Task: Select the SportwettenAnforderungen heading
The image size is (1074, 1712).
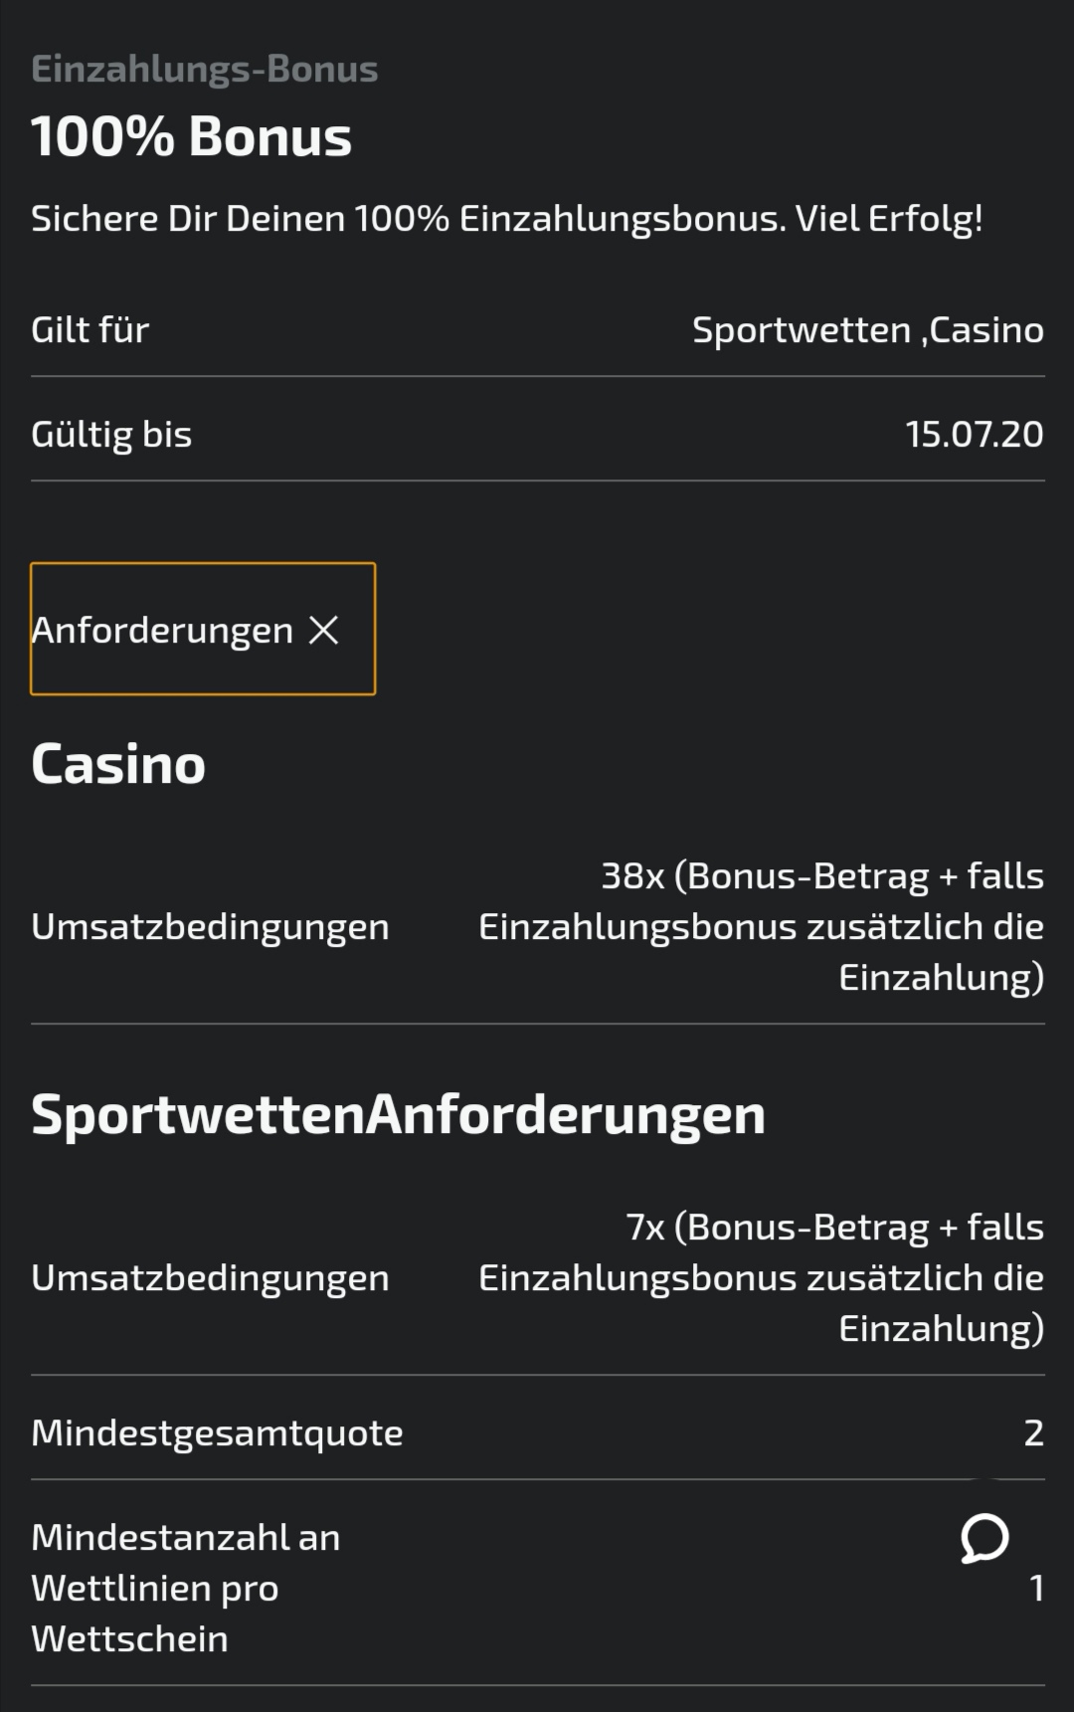Action: (399, 1114)
